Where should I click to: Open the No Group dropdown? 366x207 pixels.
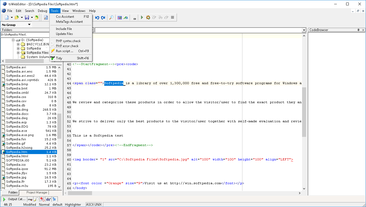click(x=16, y=25)
